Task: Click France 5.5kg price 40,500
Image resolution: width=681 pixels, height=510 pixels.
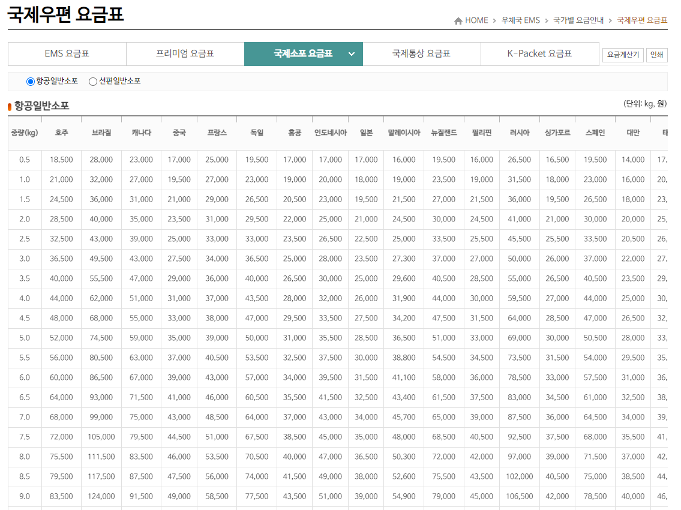Action: point(217,358)
